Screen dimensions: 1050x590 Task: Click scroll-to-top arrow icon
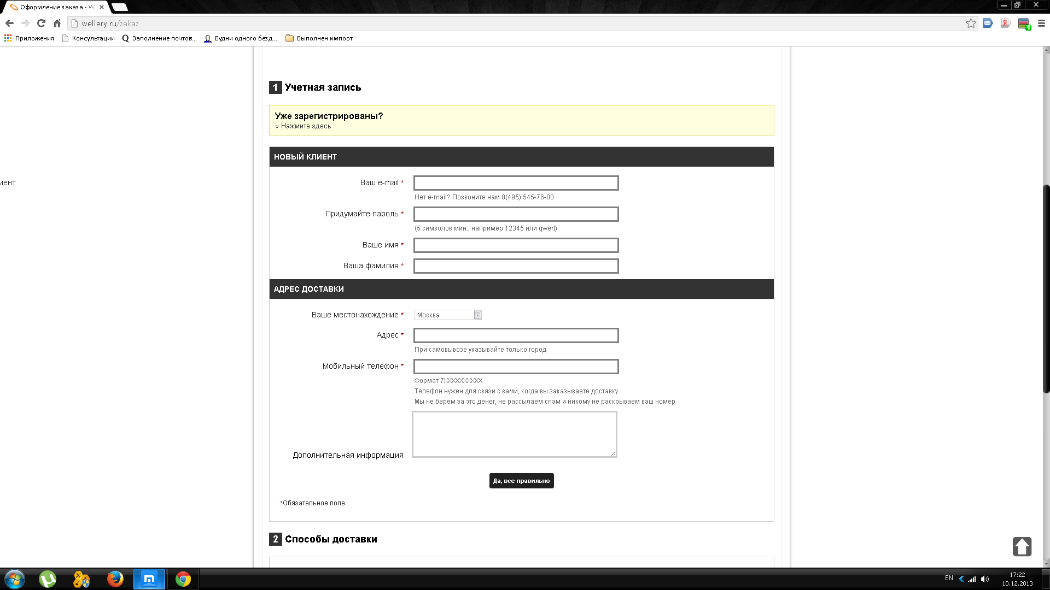[x=1022, y=546]
